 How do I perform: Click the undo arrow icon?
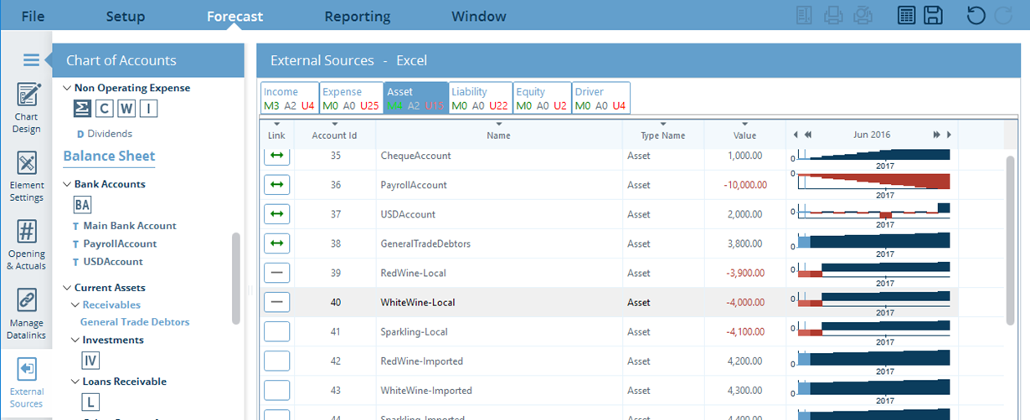[x=976, y=16]
